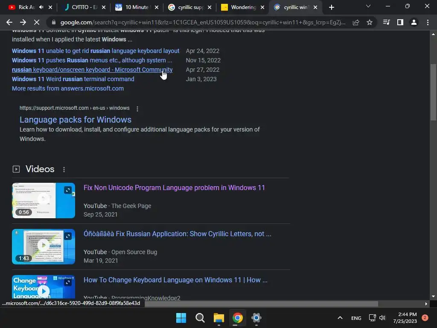
Task: Open the volume speaker icon in tray
Action: (x=382, y=318)
